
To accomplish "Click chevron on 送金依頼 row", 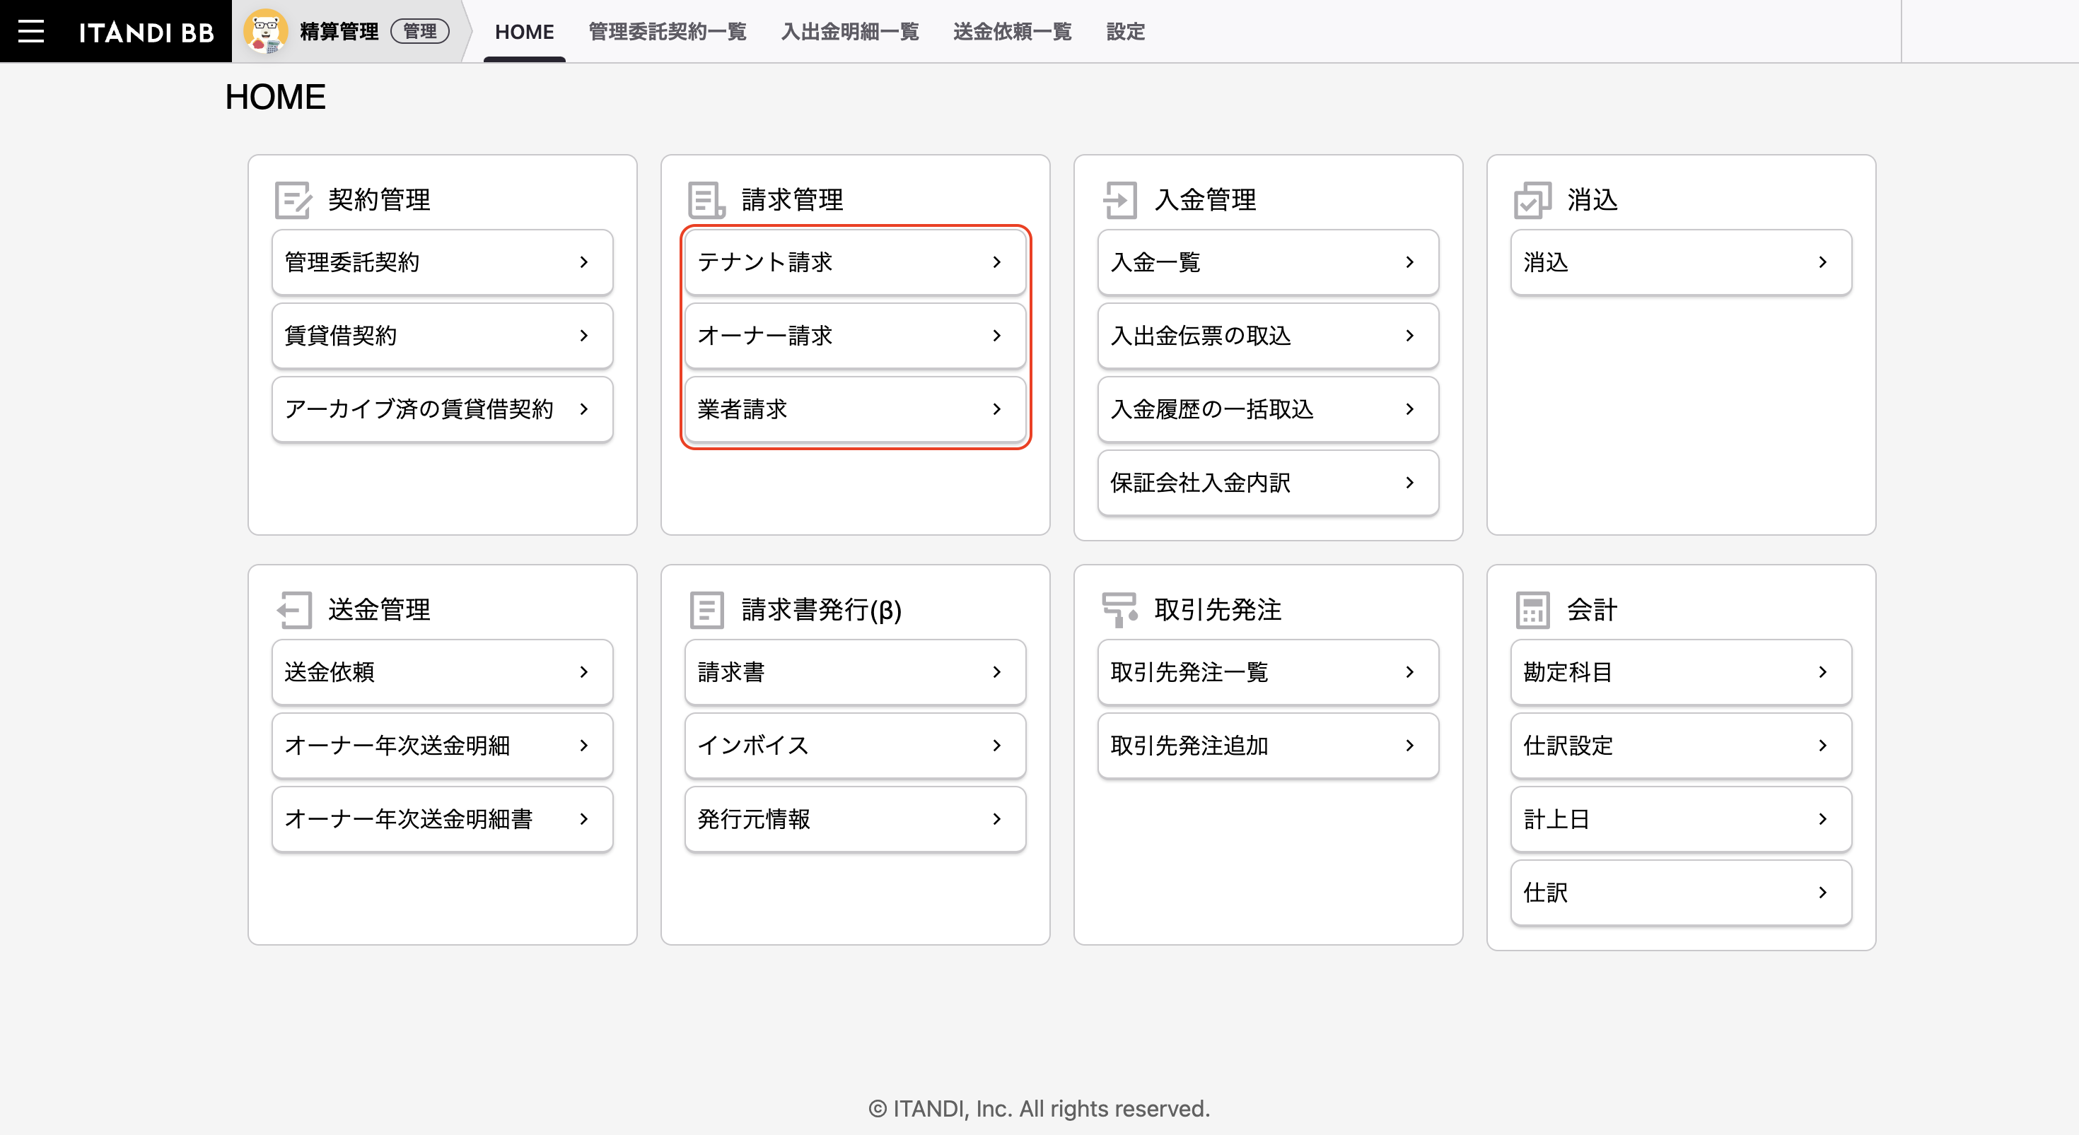I will coord(583,672).
